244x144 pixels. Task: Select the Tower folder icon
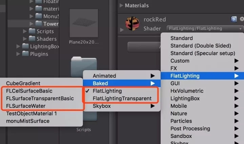tap(39, 23)
